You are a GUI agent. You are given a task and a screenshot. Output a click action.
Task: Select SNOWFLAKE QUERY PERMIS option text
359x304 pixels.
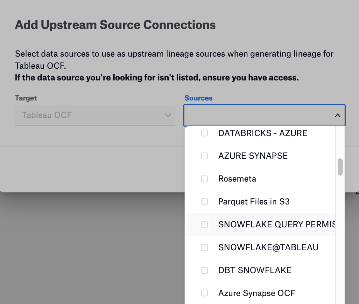pos(277,225)
